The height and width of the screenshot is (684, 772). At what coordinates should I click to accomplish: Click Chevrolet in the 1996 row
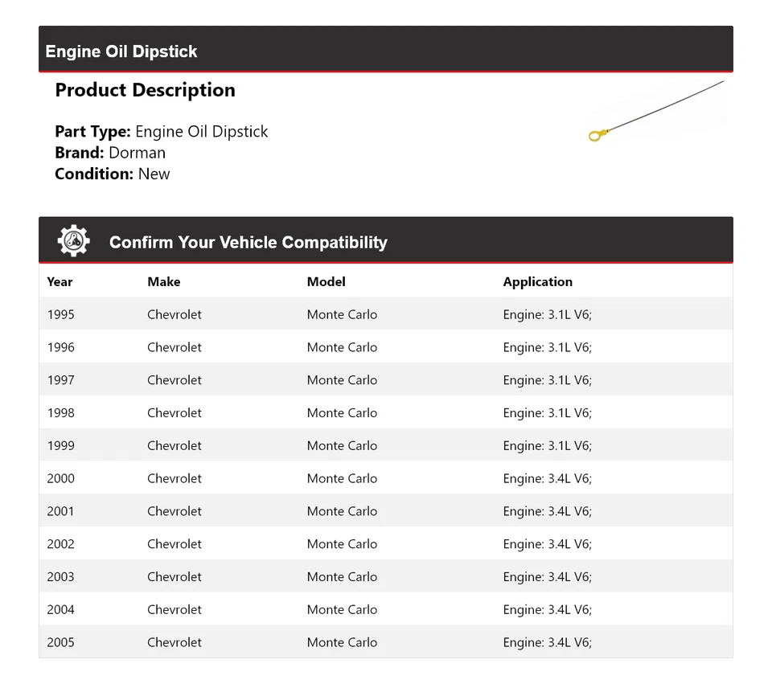pos(175,347)
